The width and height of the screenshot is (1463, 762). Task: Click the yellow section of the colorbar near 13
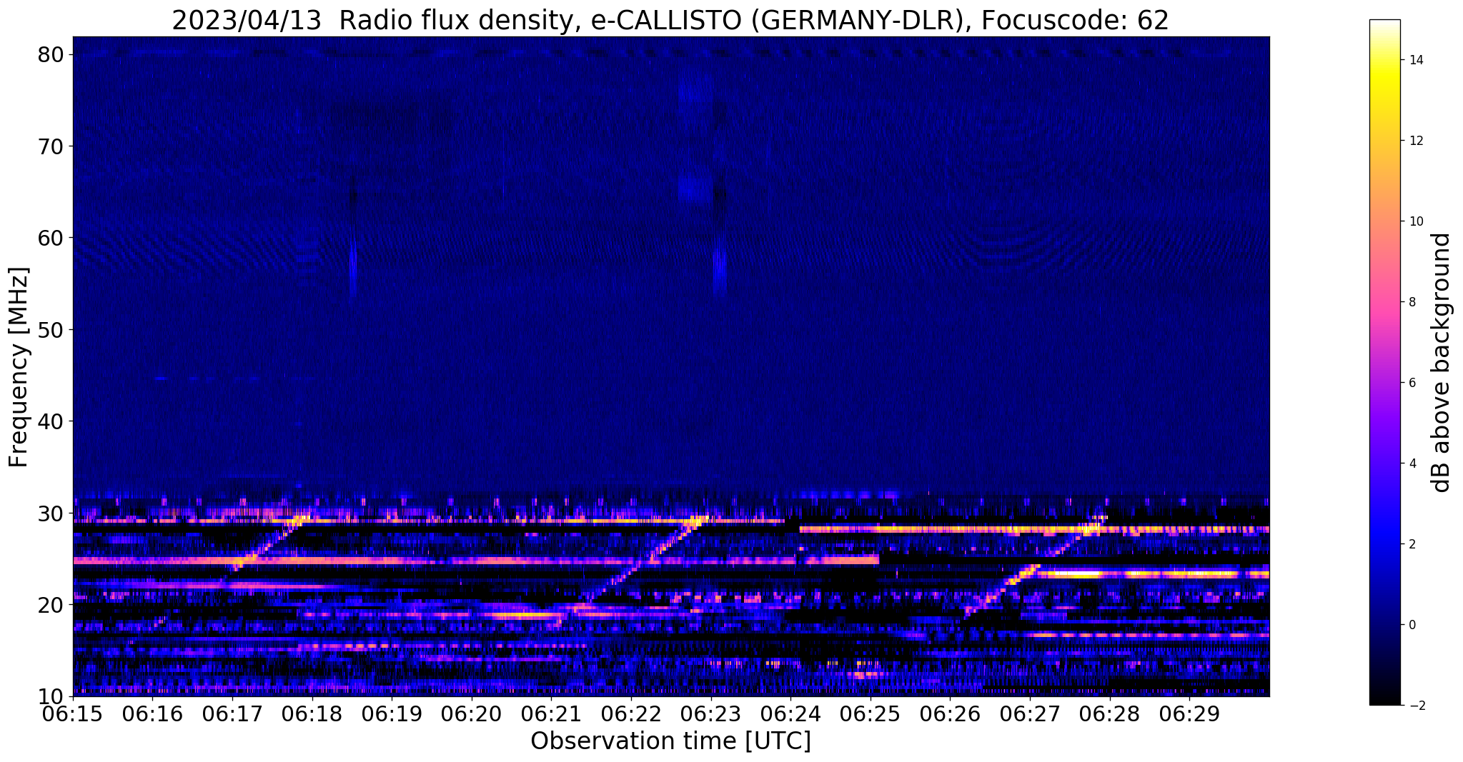pyautogui.click(x=1384, y=100)
